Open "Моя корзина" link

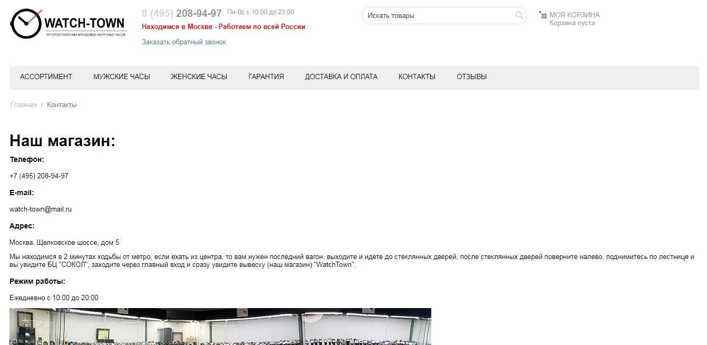tap(575, 15)
